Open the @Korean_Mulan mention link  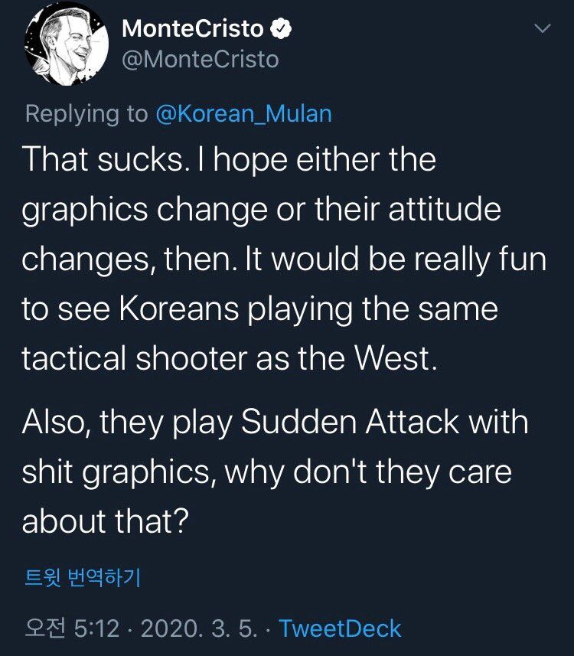[x=243, y=113]
